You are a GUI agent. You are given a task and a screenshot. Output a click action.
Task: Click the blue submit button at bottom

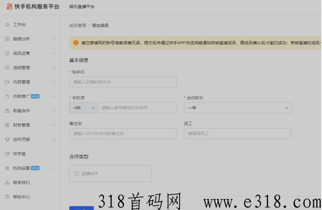(81, 208)
